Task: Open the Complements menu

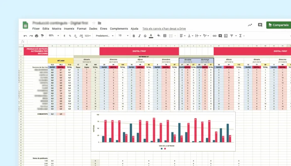Action: coord(119,29)
